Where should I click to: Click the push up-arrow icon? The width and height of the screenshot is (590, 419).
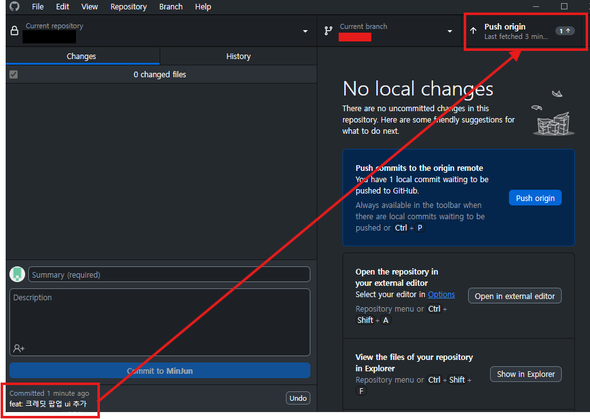click(x=473, y=31)
